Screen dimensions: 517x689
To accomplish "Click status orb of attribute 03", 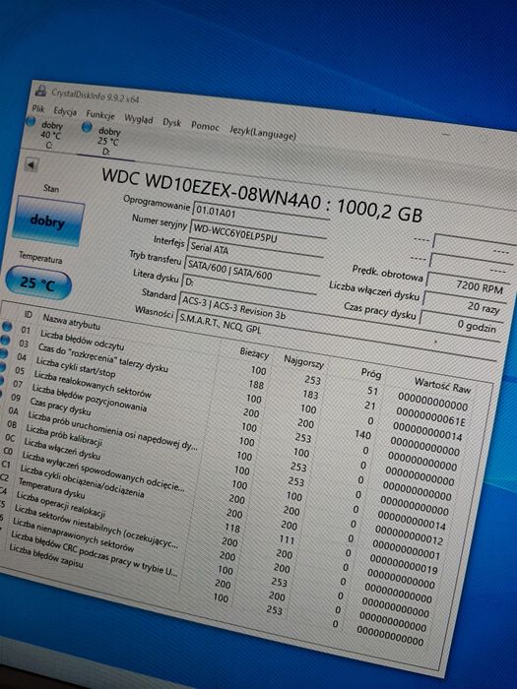I will click(x=5, y=340).
